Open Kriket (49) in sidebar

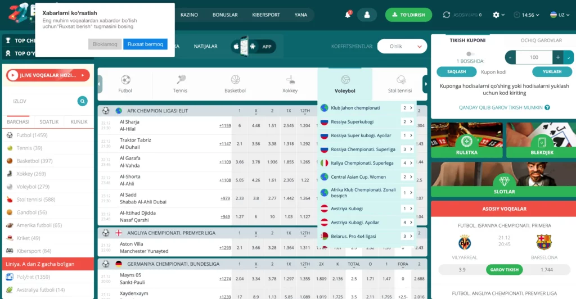click(48, 238)
